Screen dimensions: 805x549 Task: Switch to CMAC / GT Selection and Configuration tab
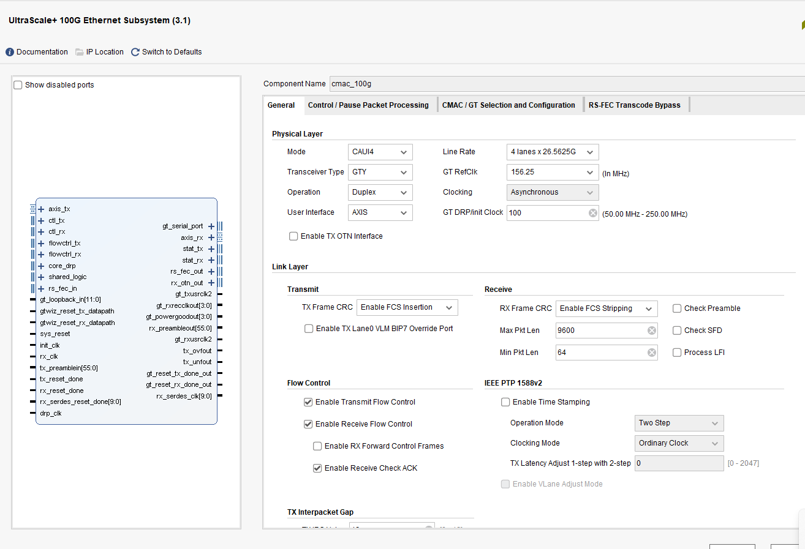coord(508,105)
